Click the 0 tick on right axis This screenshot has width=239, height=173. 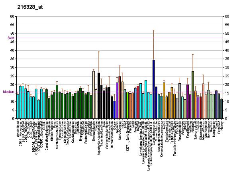point(226,119)
